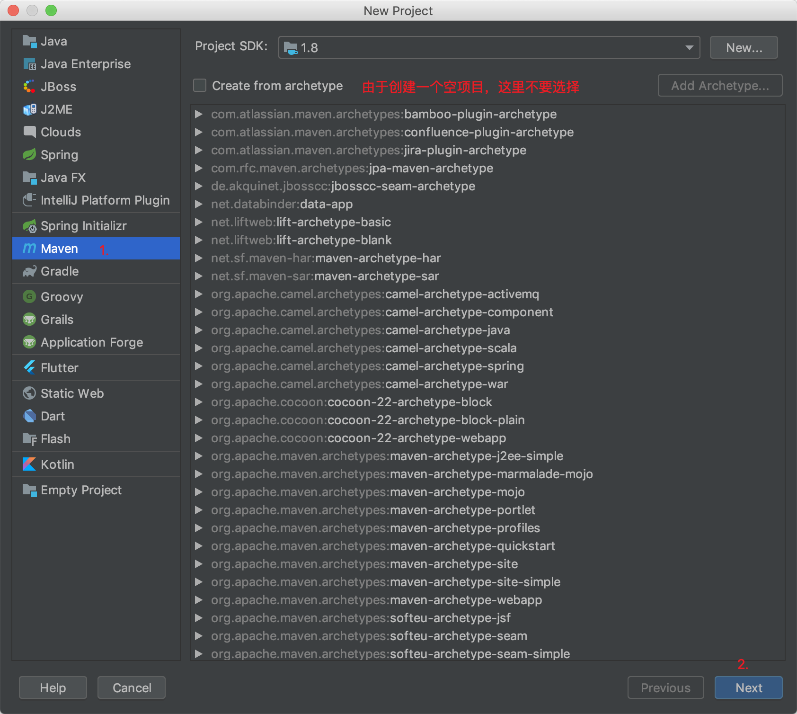Choose the Spring project type label
This screenshot has width=797, height=714.
[x=59, y=155]
